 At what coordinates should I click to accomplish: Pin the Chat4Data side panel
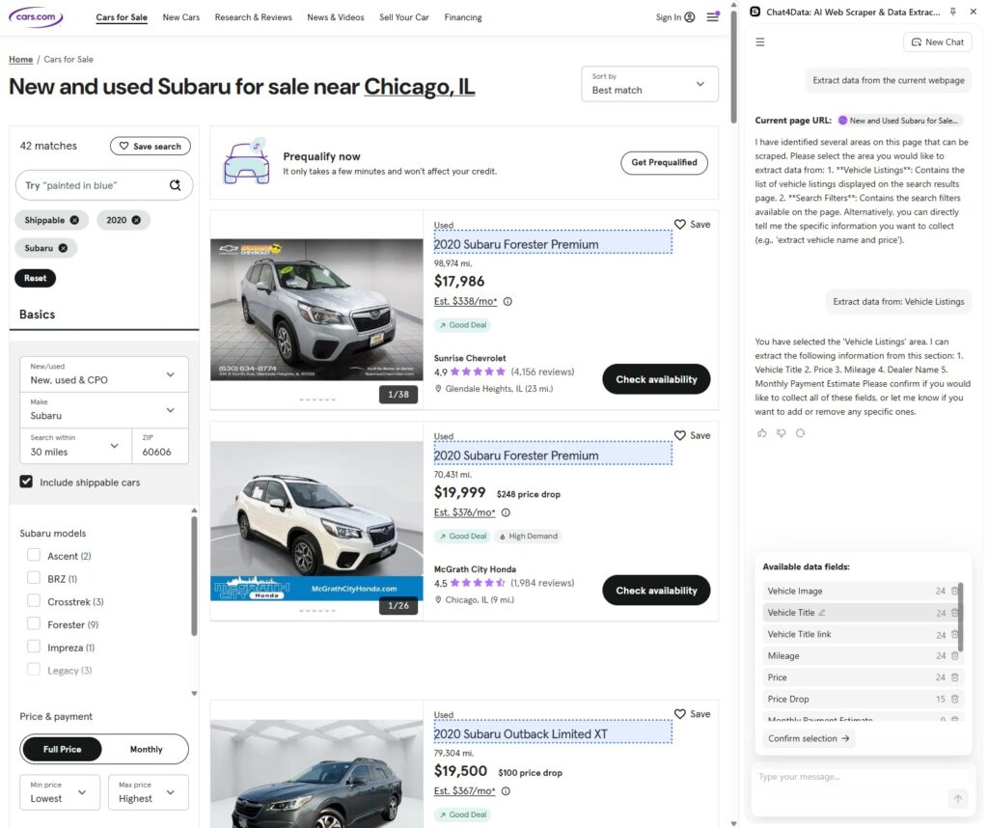point(953,11)
